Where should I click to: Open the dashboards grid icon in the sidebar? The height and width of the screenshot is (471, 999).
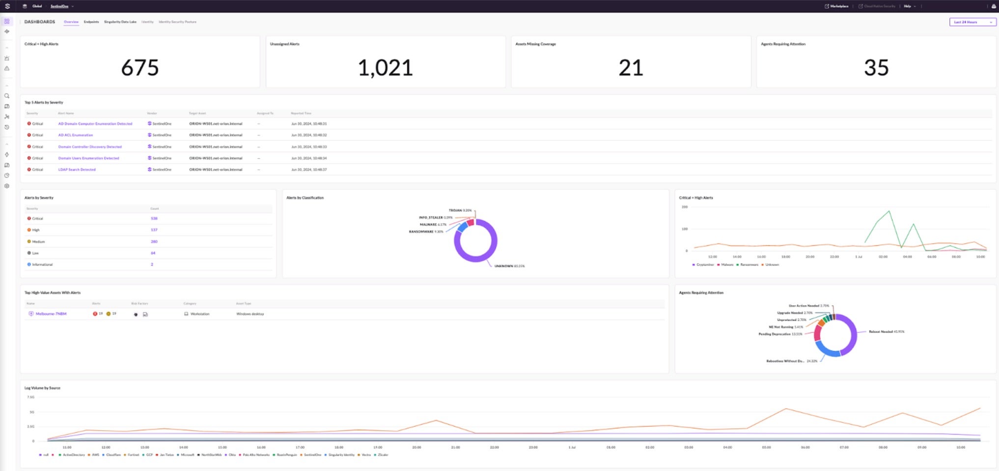[7, 22]
